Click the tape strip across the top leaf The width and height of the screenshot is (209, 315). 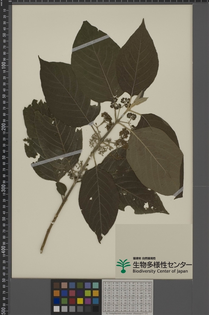click(x=91, y=43)
